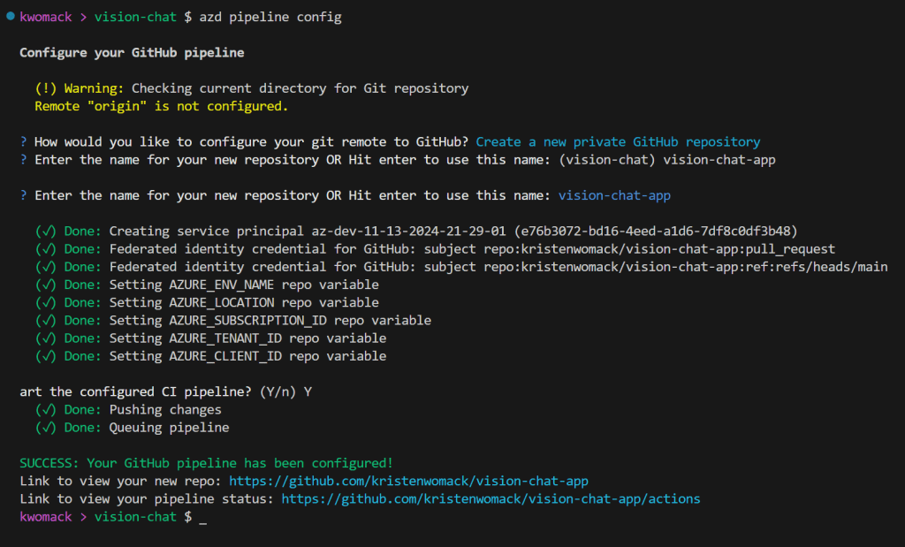
Task: Click the blue 'vision-chat-app' repository name answer
Action: (x=614, y=195)
